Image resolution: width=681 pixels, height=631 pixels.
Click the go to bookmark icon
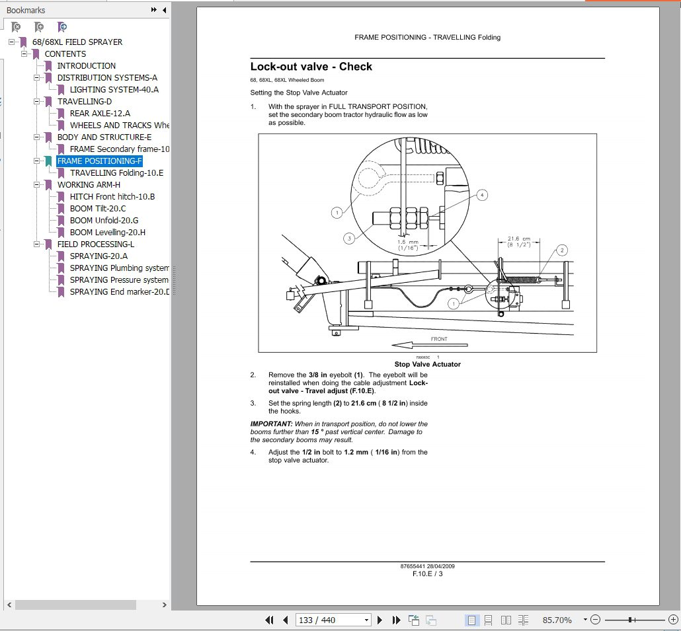pos(62,27)
